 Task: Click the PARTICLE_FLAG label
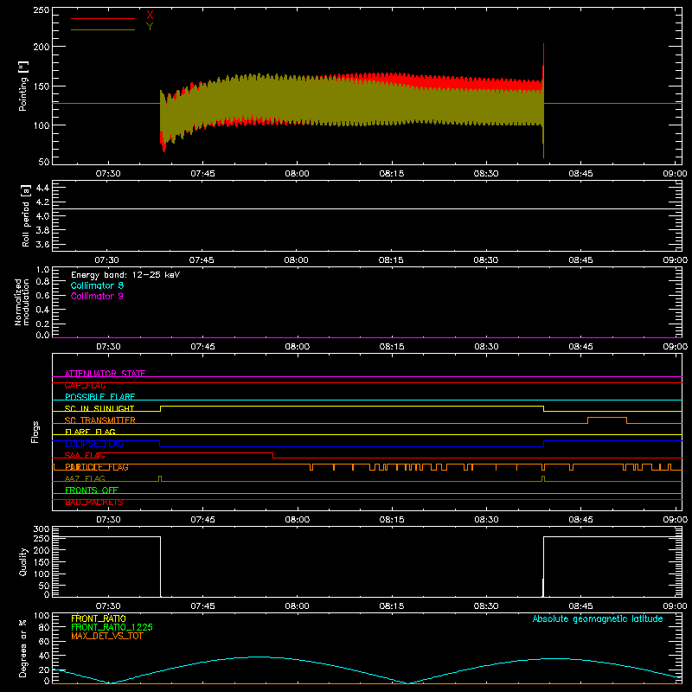coord(97,467)
